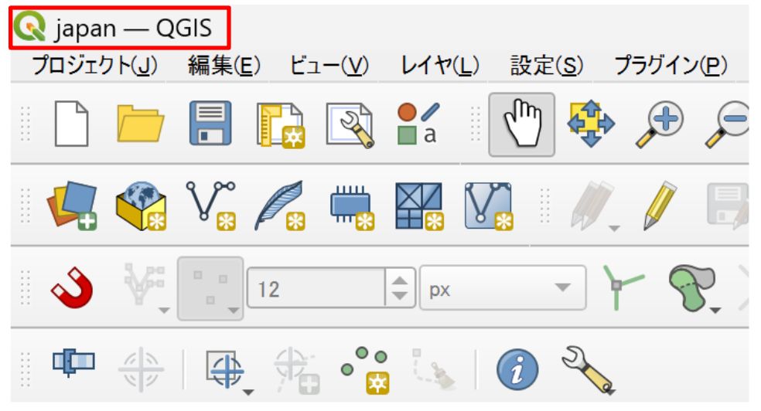Expand the current edits dropdown arrow
Viewport: 761px width, 411px height.
click(614, 228)
